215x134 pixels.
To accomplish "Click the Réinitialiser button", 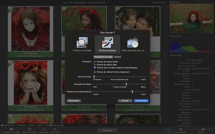I will pos(74,101).
